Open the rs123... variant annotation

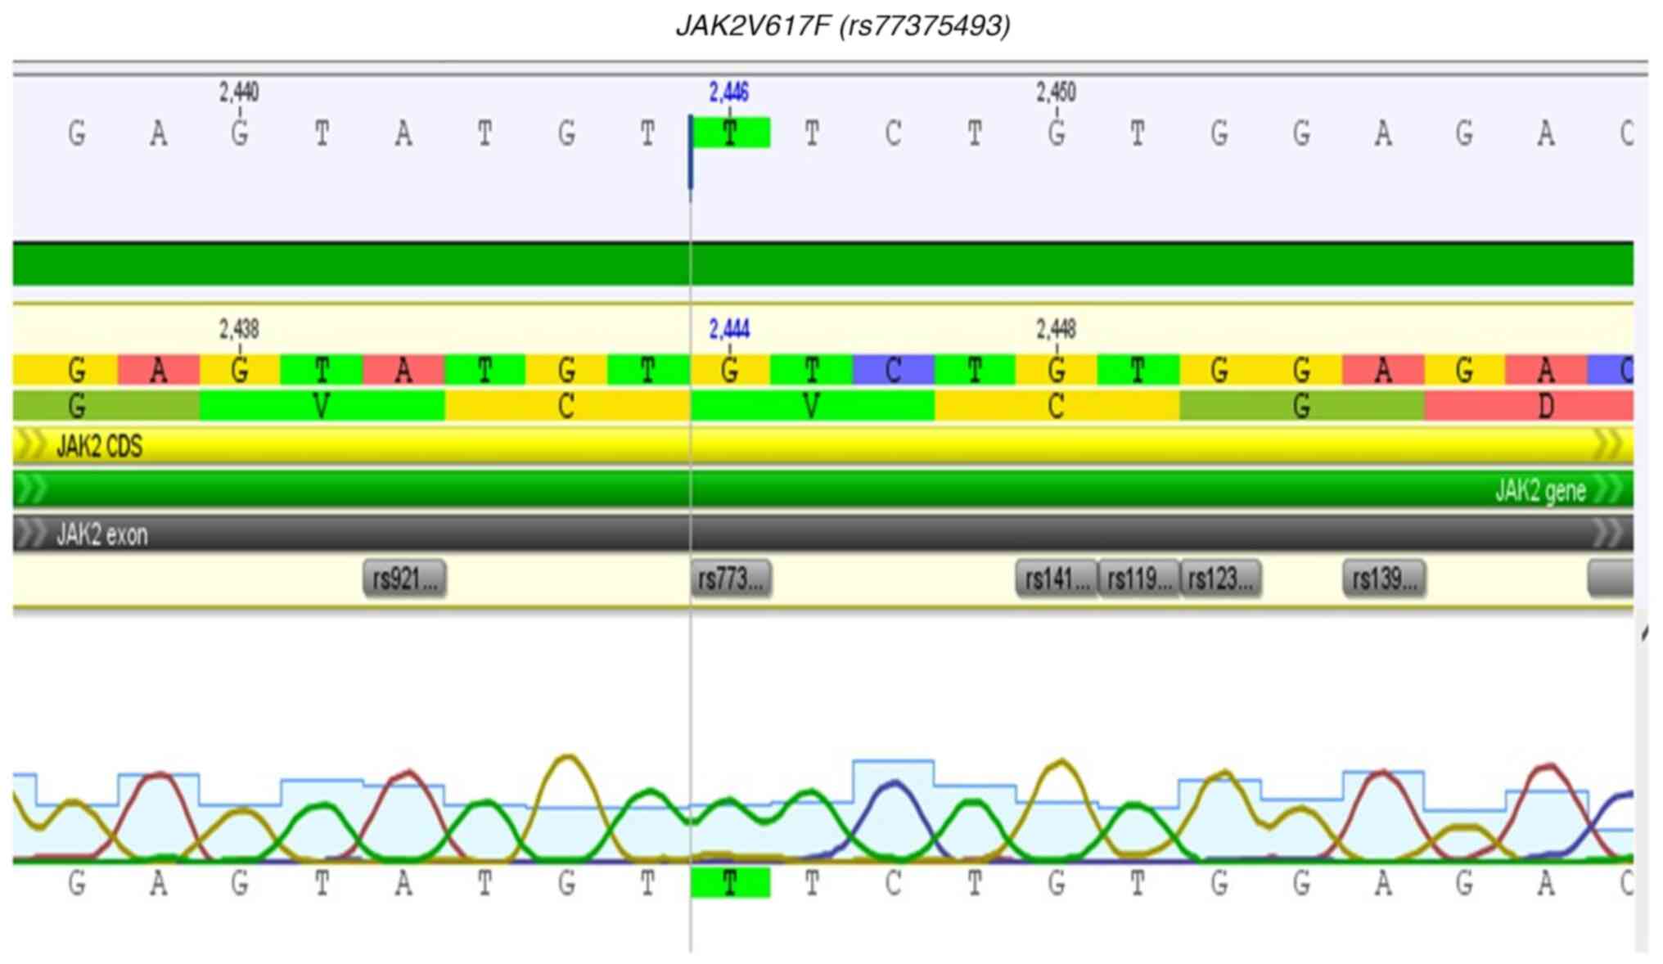1220,579
